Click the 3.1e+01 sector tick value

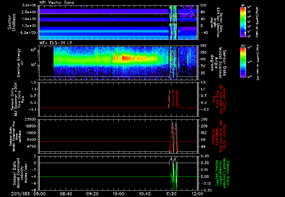(29, 5)
